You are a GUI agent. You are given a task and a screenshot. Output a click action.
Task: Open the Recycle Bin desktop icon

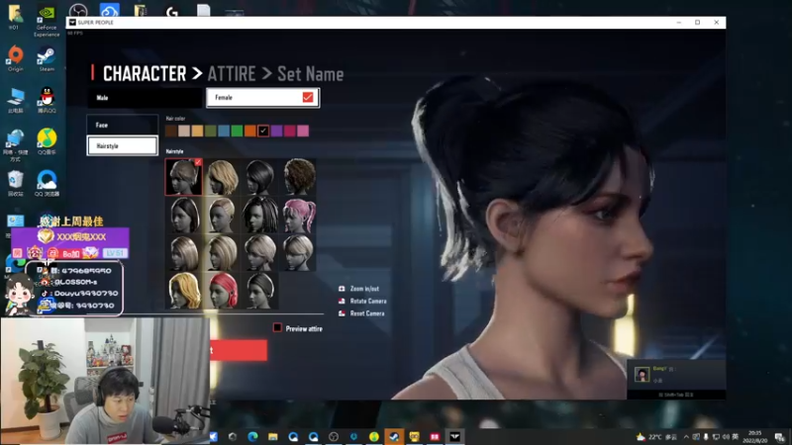point(16,183)
